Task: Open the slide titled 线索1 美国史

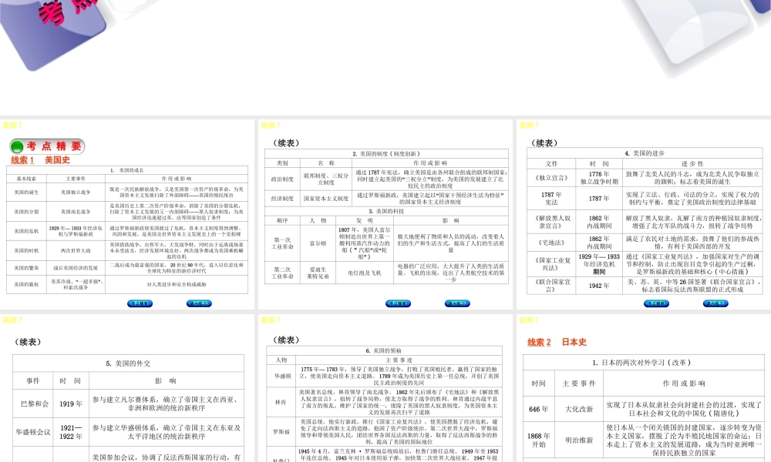Action: [127, 215]
